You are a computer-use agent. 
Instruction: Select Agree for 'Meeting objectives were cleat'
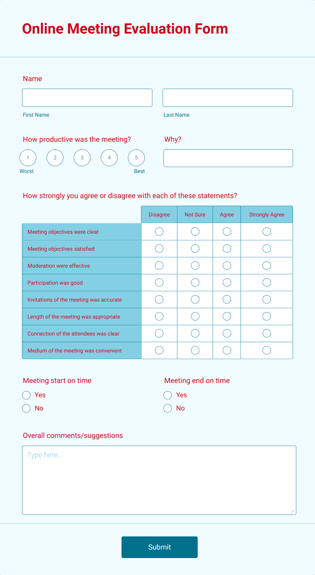(227, 231)
